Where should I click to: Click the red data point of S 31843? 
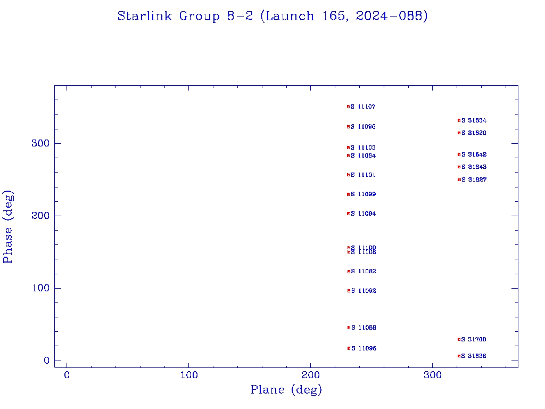tap(459, 167)
